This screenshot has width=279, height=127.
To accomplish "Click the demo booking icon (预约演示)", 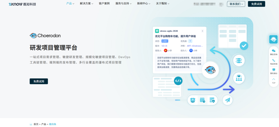I will 274,71.
